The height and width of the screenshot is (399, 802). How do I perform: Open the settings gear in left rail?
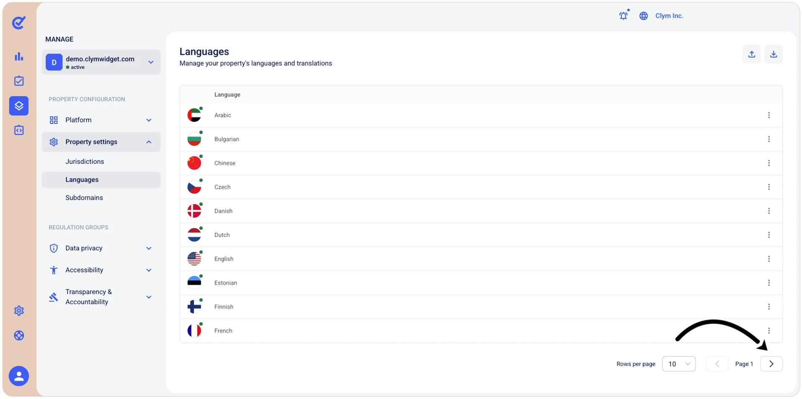click(x=19, y=311)
